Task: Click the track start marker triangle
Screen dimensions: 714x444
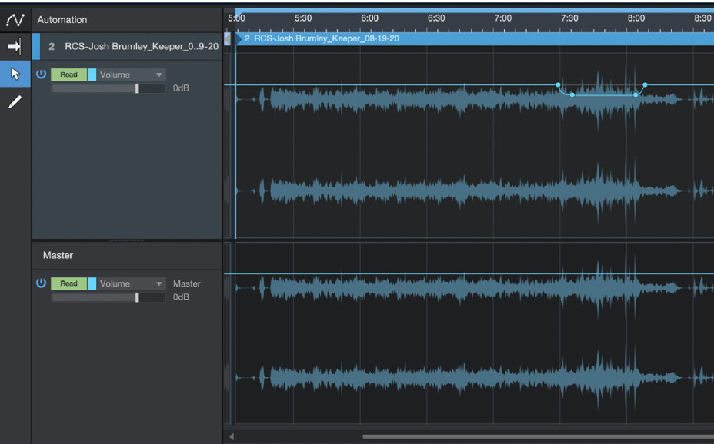Action: coord(239,39)
